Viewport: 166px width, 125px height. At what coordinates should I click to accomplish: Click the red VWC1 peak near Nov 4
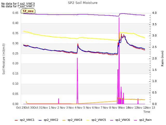(78, 44)
